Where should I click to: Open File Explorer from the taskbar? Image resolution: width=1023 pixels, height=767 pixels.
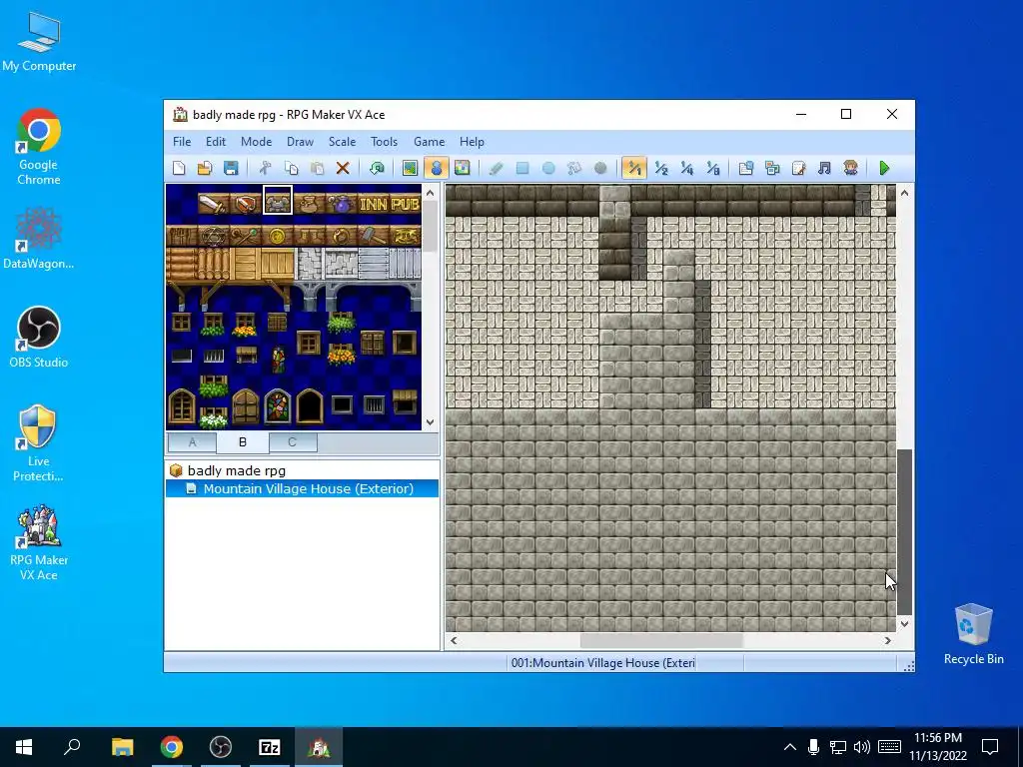(x=122, y=747)
